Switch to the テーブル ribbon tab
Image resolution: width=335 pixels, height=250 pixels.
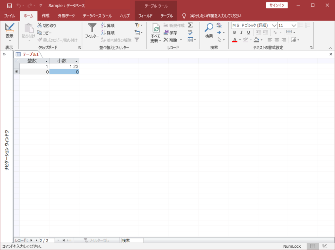pos(167,16)
